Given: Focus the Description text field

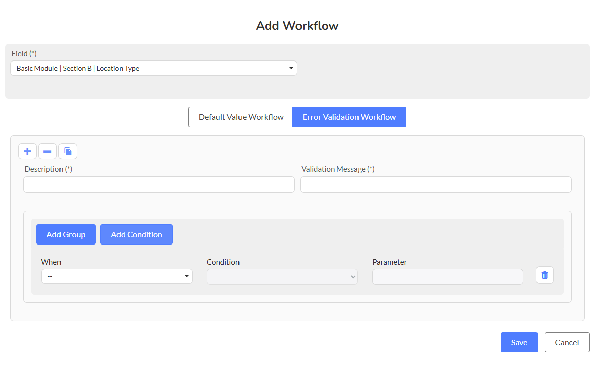Looking at the screenshot, I should [159, 185].
